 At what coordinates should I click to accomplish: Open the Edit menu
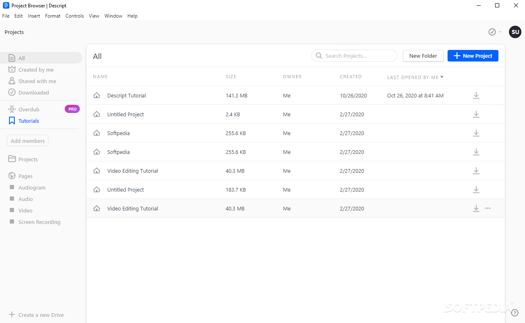pos(18,16)
